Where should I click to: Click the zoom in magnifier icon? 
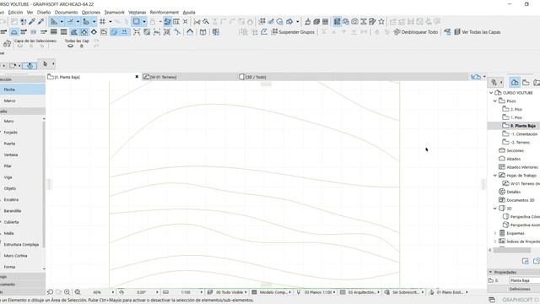pyautogui.click(x=67, y=292)
